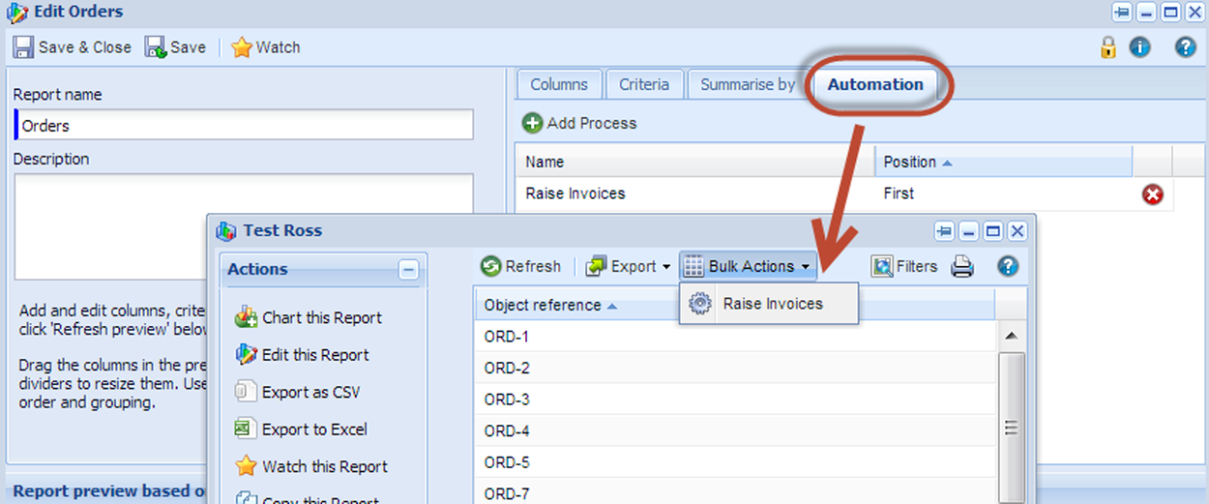The height and width of the screenshot is (504, 1209).
Task: Click the printer icon in Test Ross toolbar
Action: [962, 267]
